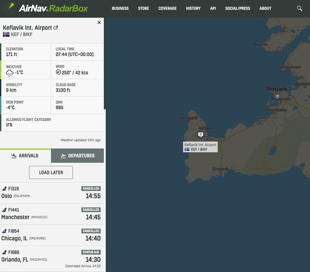Click Cancelled badge on FI319

91,188
